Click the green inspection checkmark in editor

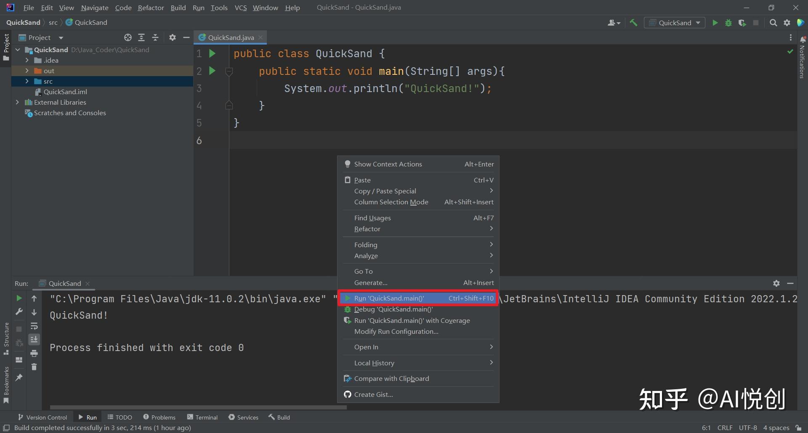point(790,51)
